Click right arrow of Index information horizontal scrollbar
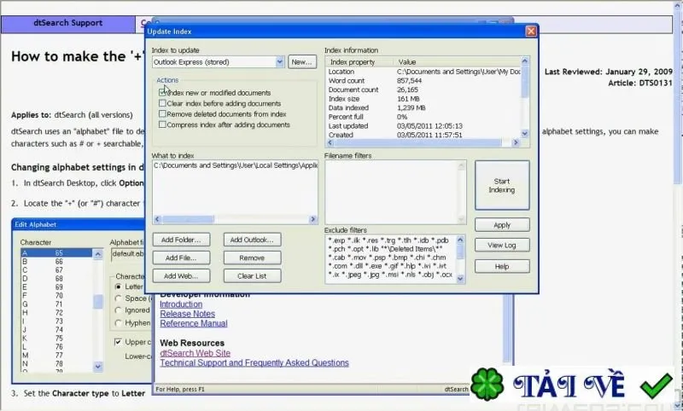683x411 pixels. tap(516, 142)
